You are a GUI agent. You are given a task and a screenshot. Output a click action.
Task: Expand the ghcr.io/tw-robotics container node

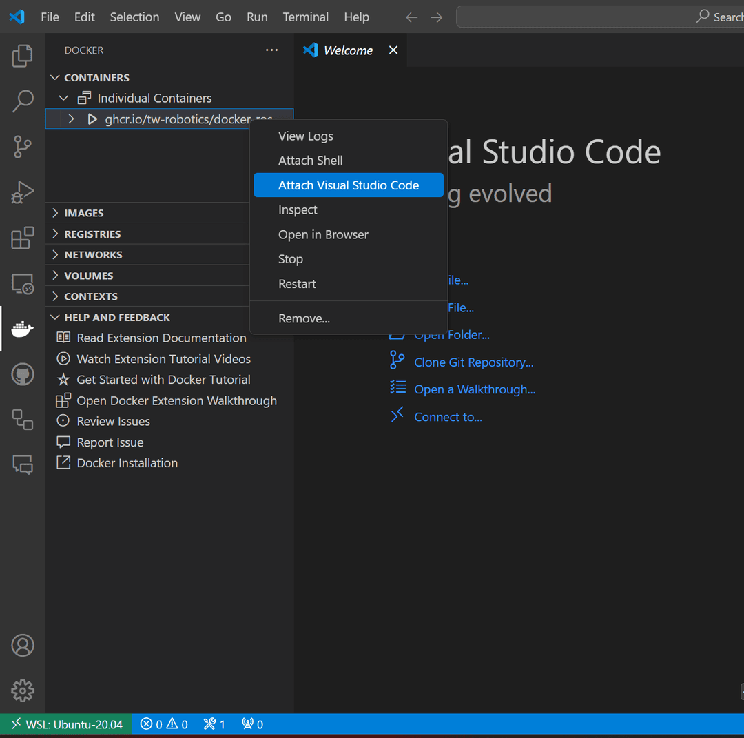(x=71, y=119)
